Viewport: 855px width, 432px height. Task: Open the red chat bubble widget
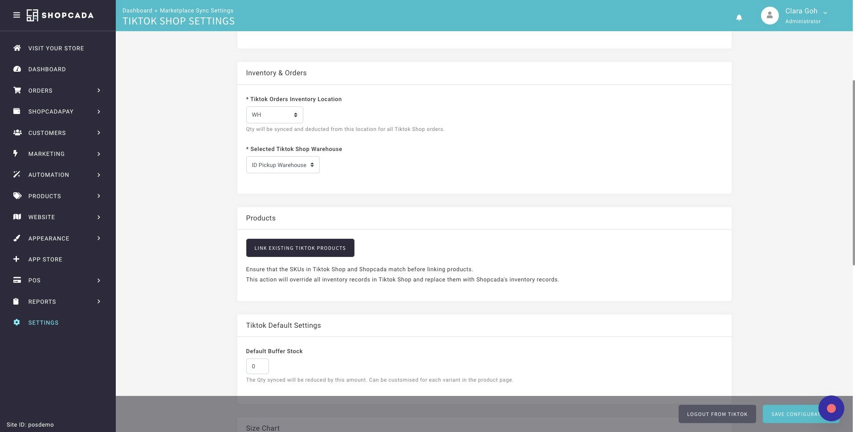pyautogui.click(x=831, y=408)
